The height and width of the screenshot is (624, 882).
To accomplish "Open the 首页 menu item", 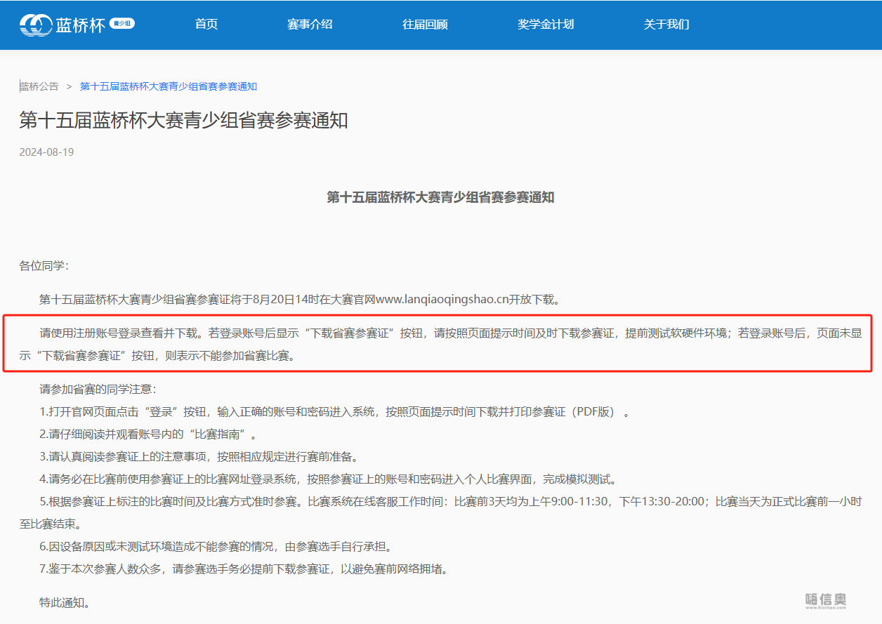I will 206,24.
